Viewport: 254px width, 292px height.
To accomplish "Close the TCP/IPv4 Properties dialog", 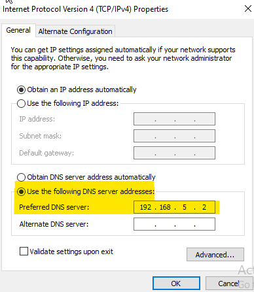I will click(248, 9).
